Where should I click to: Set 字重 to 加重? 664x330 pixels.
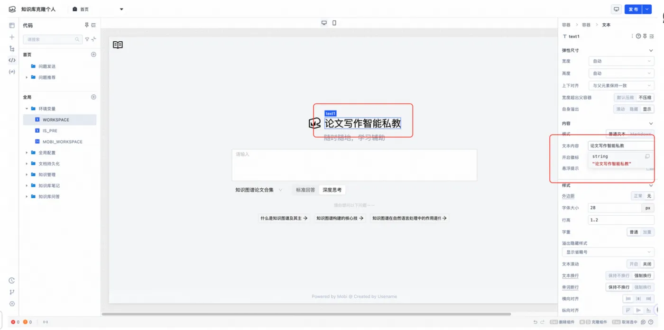pos(647,232)
